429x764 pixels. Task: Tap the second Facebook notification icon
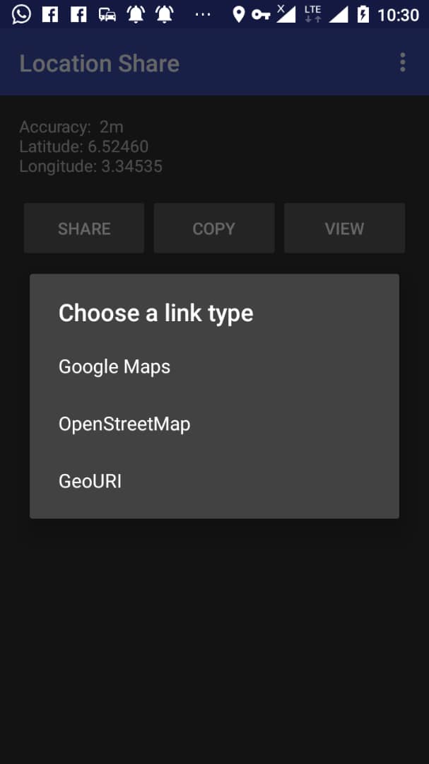coord(78,15)
